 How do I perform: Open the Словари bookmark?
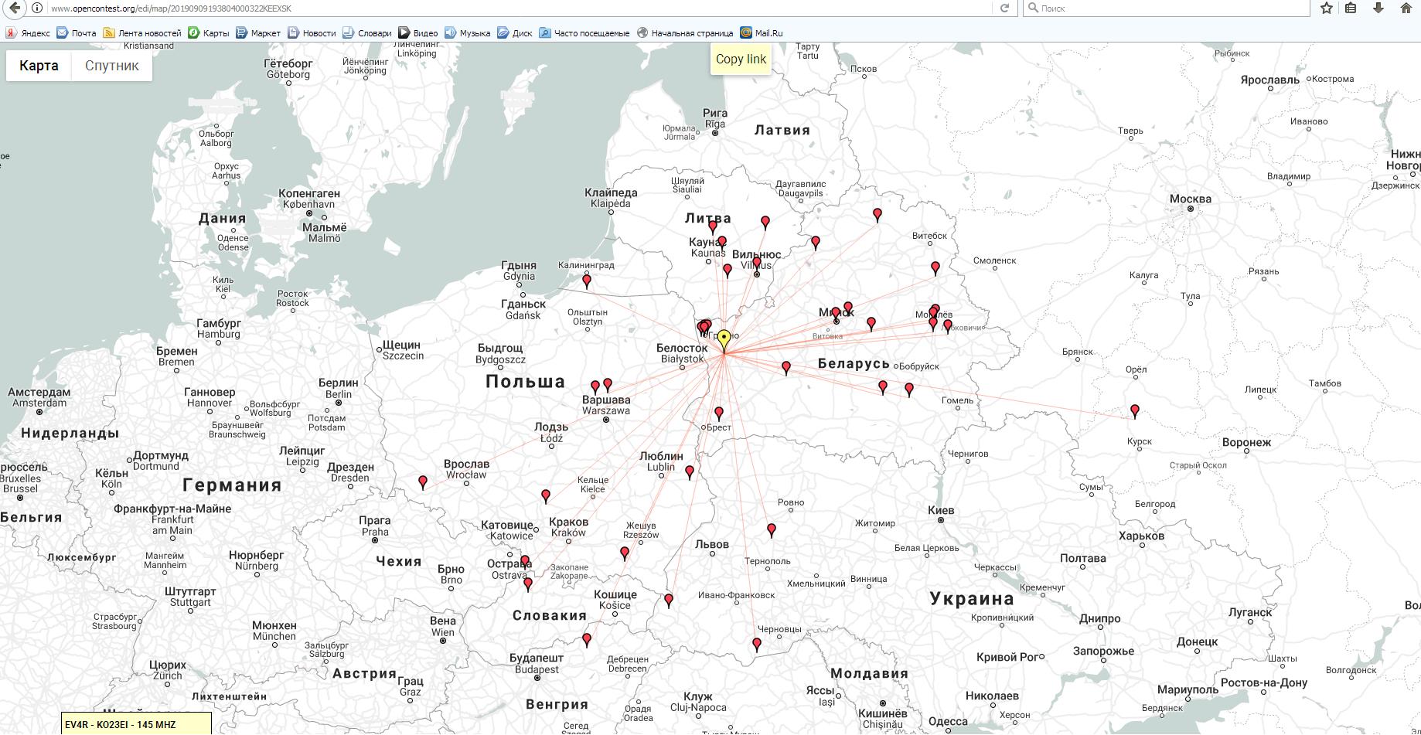pos(367,33)
